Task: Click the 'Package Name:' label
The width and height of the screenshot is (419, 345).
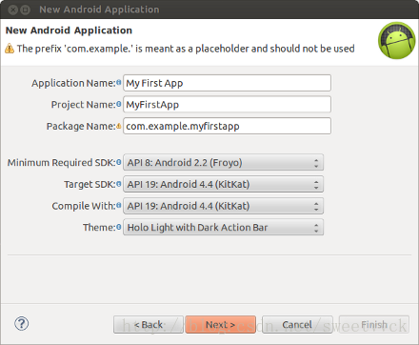Action: pyautogui.click(x=81, y=126)
